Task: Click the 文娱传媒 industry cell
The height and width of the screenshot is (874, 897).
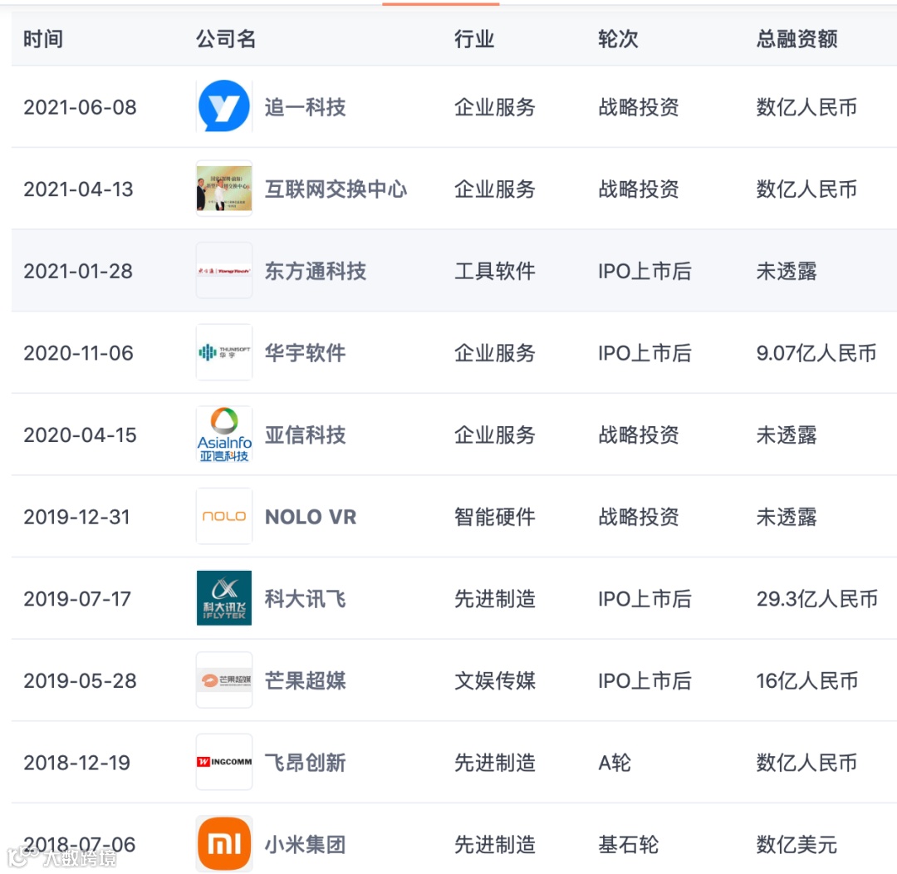Action: coord(495,680)
